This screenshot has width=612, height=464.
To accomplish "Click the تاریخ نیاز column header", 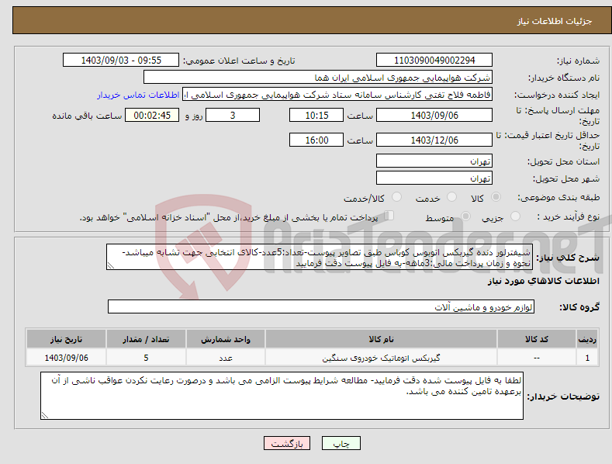I will 67,339.
